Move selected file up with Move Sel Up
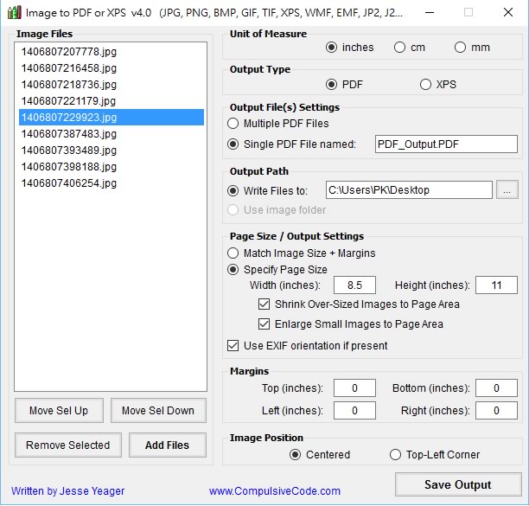The image size is (529, 506). coord(58,411)
